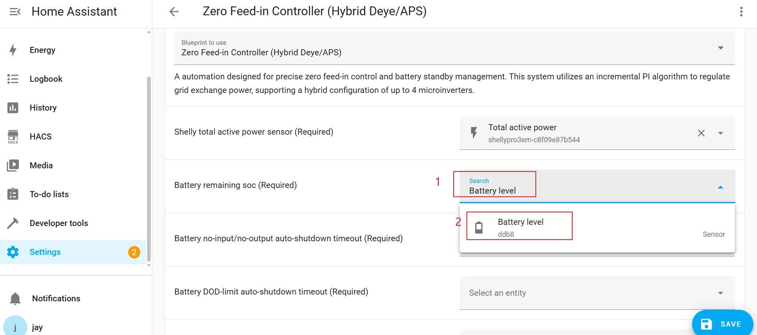The height and width of the screenshot is (335, 757).
Task: Clear the Total active power selection
Action: (701, 133)
